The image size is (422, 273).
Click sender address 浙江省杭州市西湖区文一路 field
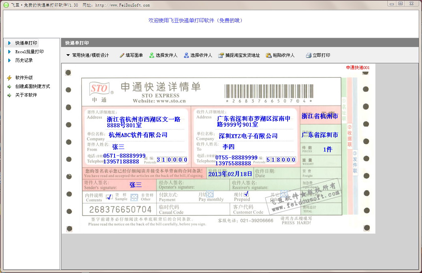coord(143,122)
